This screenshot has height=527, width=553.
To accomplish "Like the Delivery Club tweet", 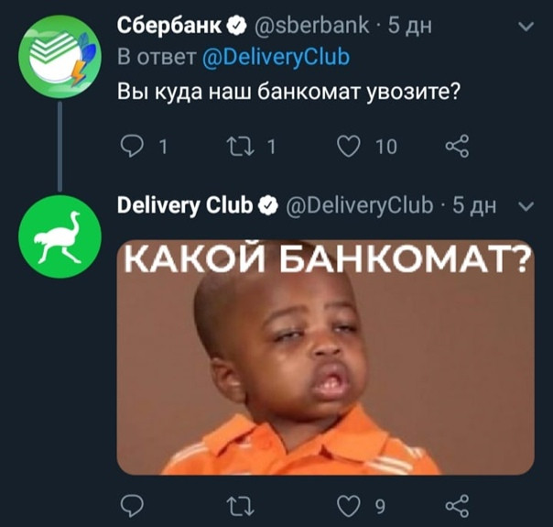I will coord(349,506).
